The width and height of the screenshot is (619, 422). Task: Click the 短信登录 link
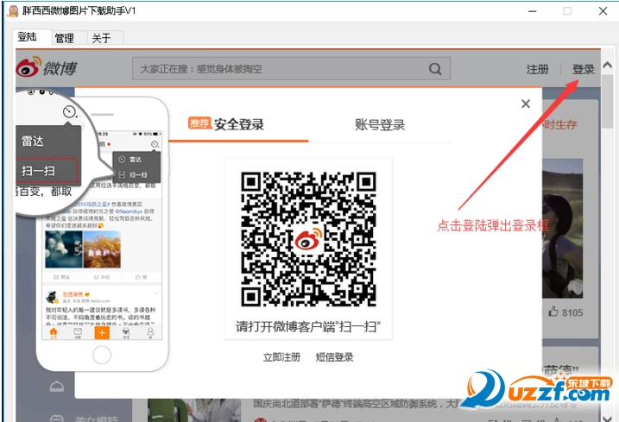[x=334, y=357]
